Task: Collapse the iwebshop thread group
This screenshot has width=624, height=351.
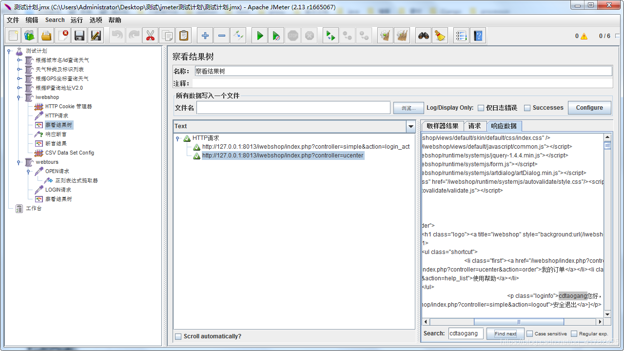Action: 19,97
